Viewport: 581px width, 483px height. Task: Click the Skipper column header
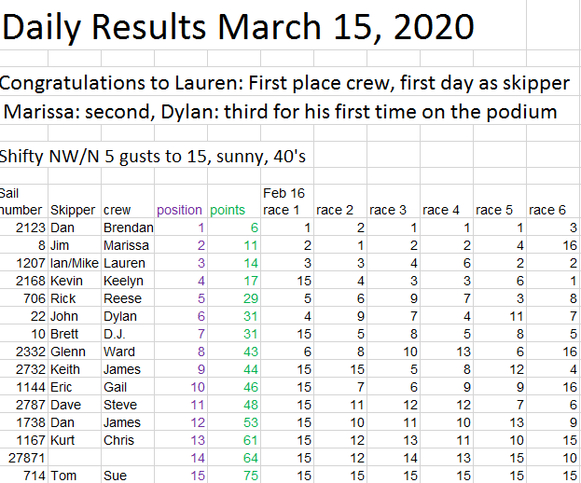tap(72, 210)
